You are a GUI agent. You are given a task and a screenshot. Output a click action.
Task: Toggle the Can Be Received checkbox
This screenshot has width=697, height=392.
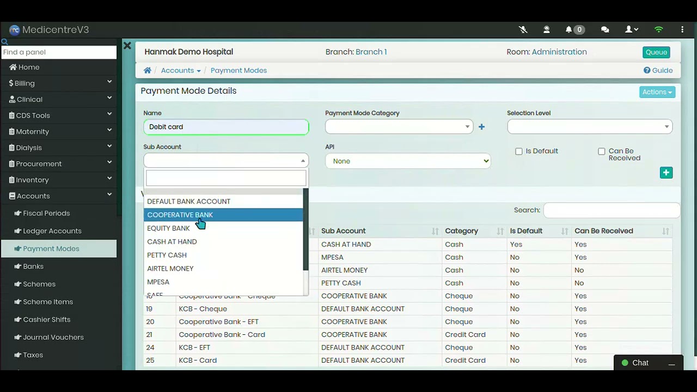point(602,151)
